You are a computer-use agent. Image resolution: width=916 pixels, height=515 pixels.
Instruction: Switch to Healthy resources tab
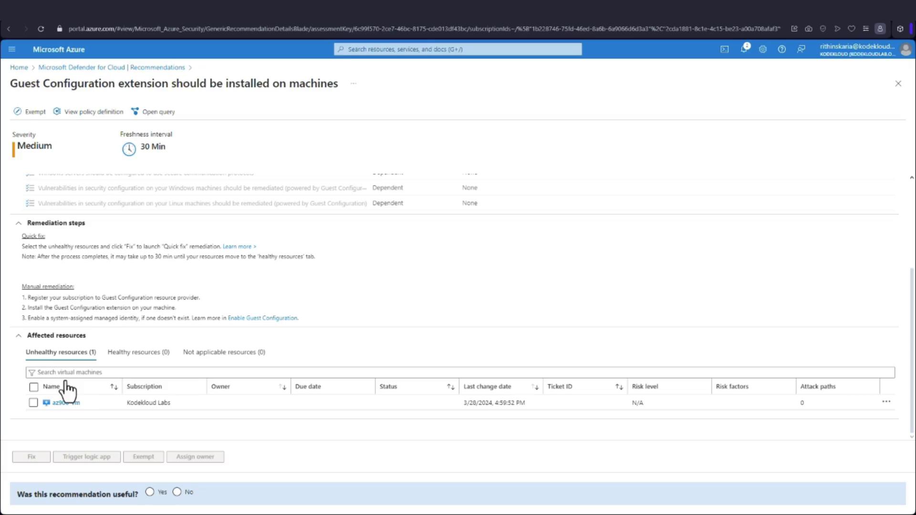click(x=138, y=352)
